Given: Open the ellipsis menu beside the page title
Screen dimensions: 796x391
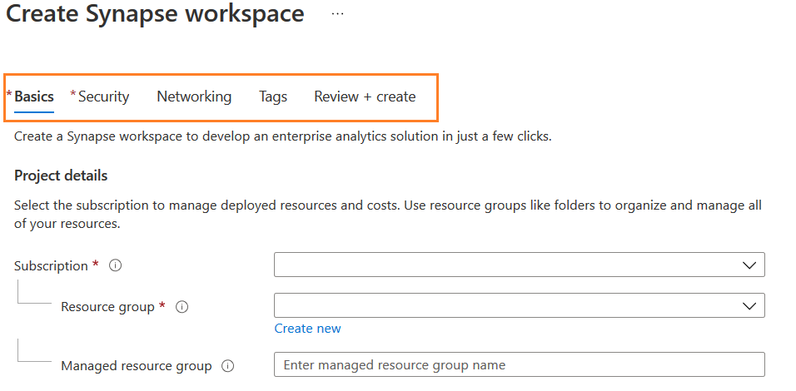Looking at the screenshot, I should pyautogui.click(x=337, y=13).
